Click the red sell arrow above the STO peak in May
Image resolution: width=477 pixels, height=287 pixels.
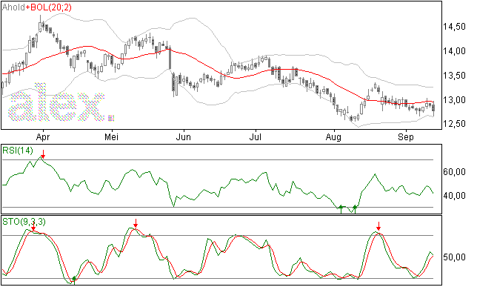(136, 223)
